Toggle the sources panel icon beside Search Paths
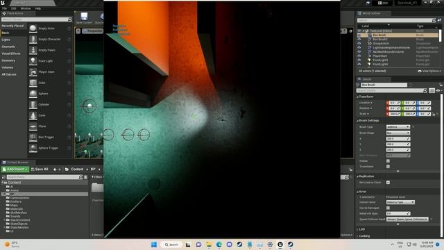444x250 pixels. (x=3, y=177)
